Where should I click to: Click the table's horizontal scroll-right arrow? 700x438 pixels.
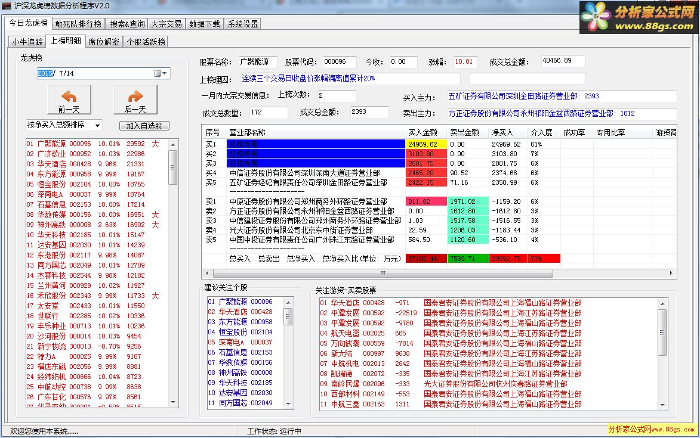point(671,273)
